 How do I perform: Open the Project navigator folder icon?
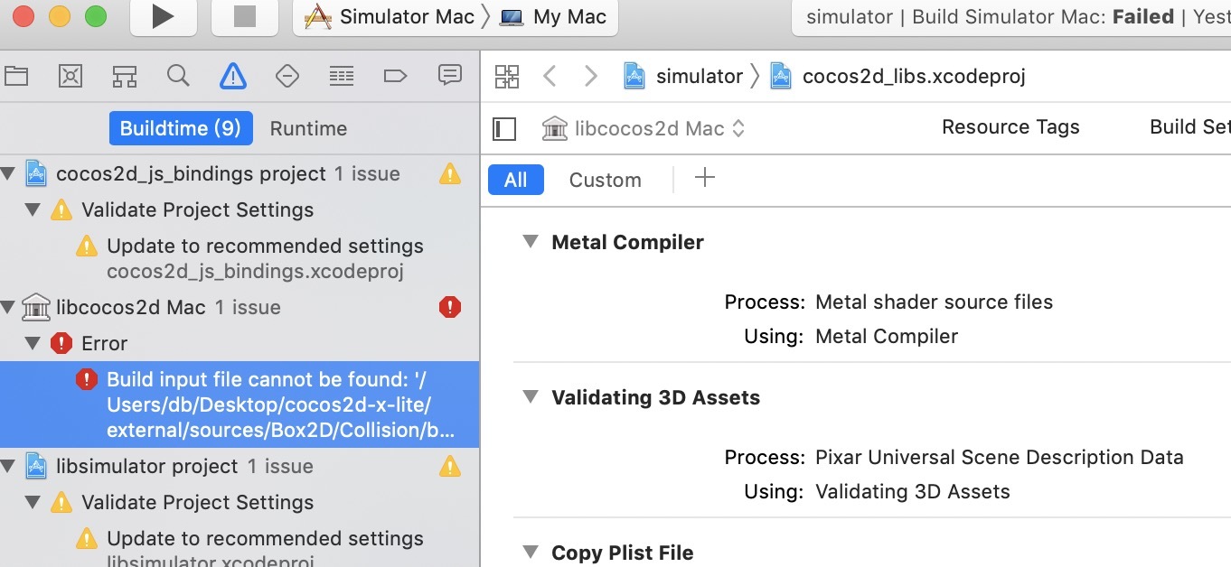[16, 76]
